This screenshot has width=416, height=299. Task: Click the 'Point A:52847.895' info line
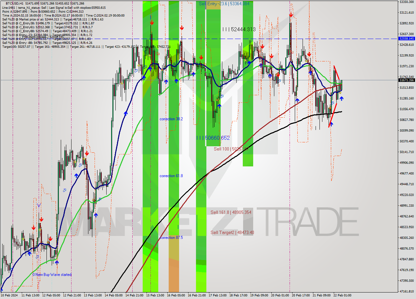[43, 11]
